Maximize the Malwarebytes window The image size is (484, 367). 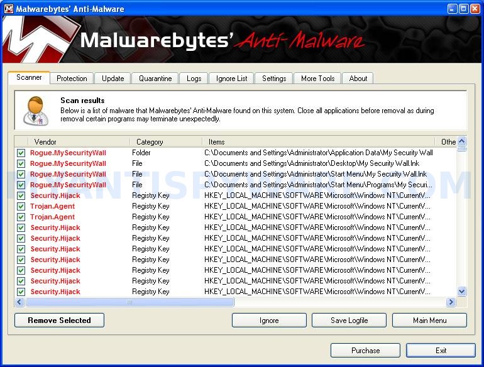463,9
